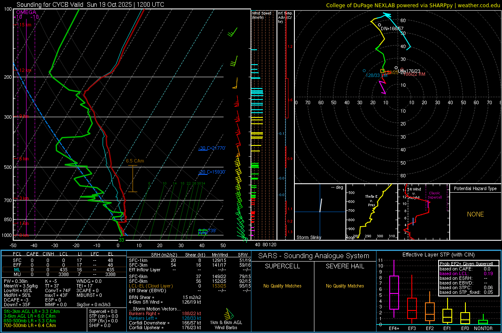Click the 'Storm Slinky' label
502x333 pixels.
click(x=308, y=237)
